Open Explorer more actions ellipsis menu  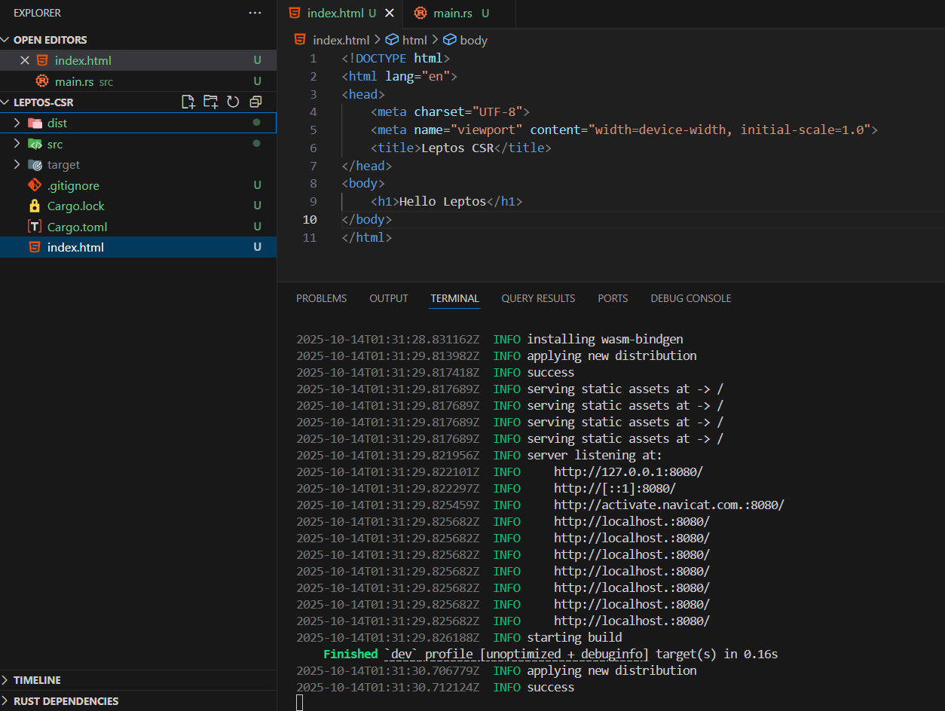255,13
